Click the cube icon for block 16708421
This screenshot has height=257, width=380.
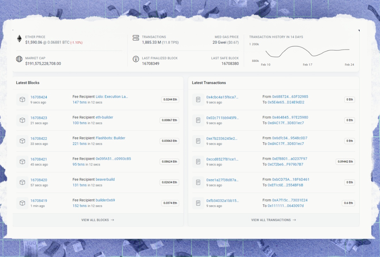[22, 162]
